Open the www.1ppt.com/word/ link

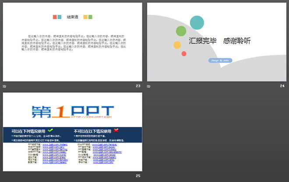(x=54, y=155)
